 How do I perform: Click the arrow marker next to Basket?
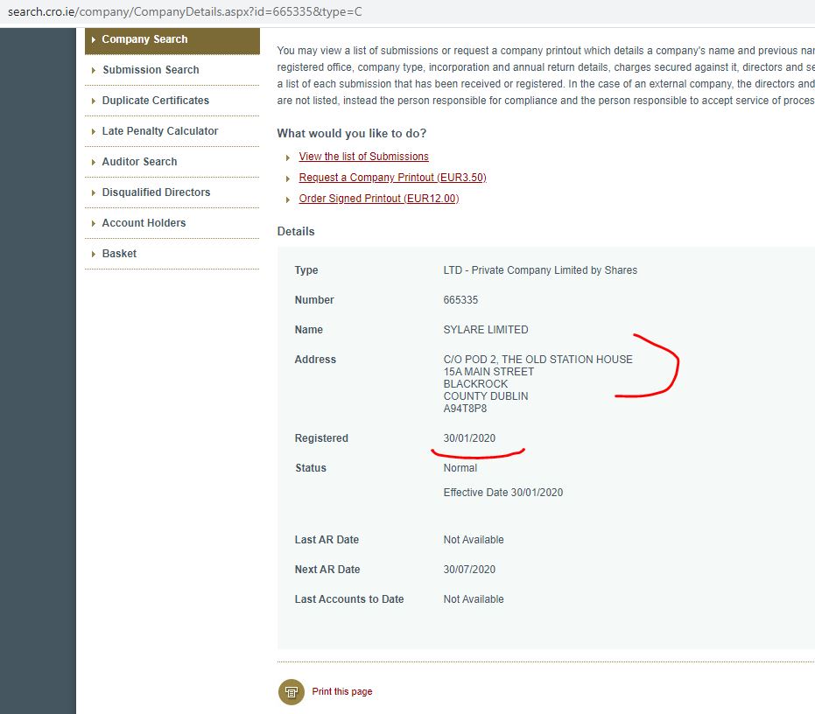tap(94, 254)
